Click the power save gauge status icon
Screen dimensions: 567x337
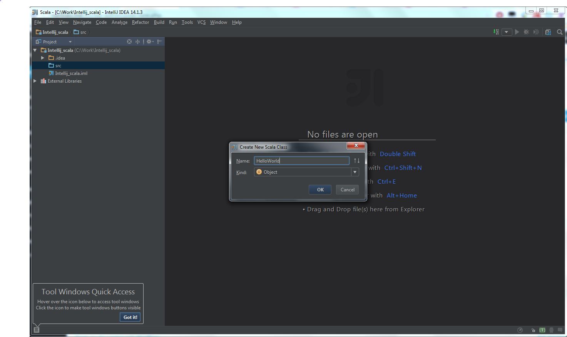520,330
